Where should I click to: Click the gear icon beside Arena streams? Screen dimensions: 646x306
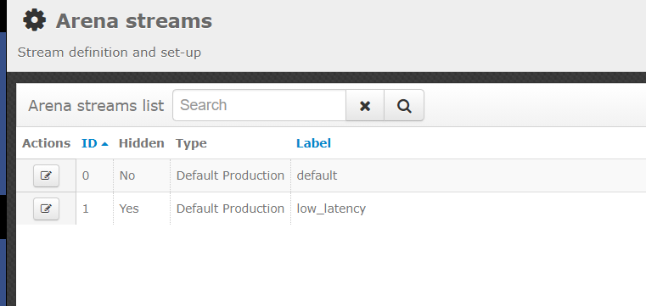34,20
